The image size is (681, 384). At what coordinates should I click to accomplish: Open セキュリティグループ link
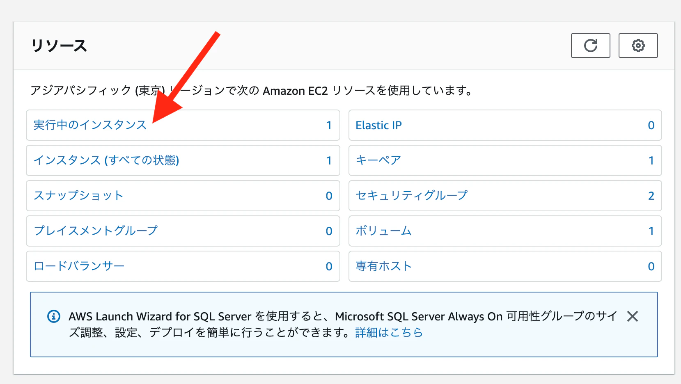tap(412, 196)
